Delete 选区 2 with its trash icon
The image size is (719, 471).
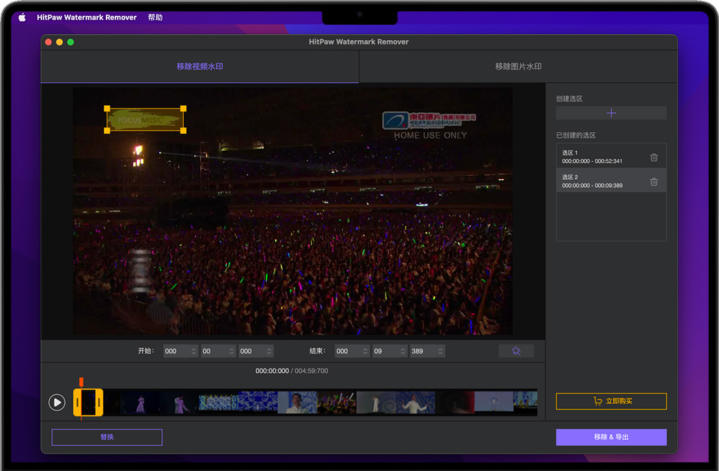pos(654,182)
